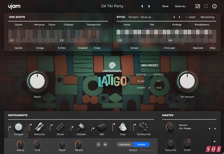Select next Reverb Mix Preset

pos(215,128)
